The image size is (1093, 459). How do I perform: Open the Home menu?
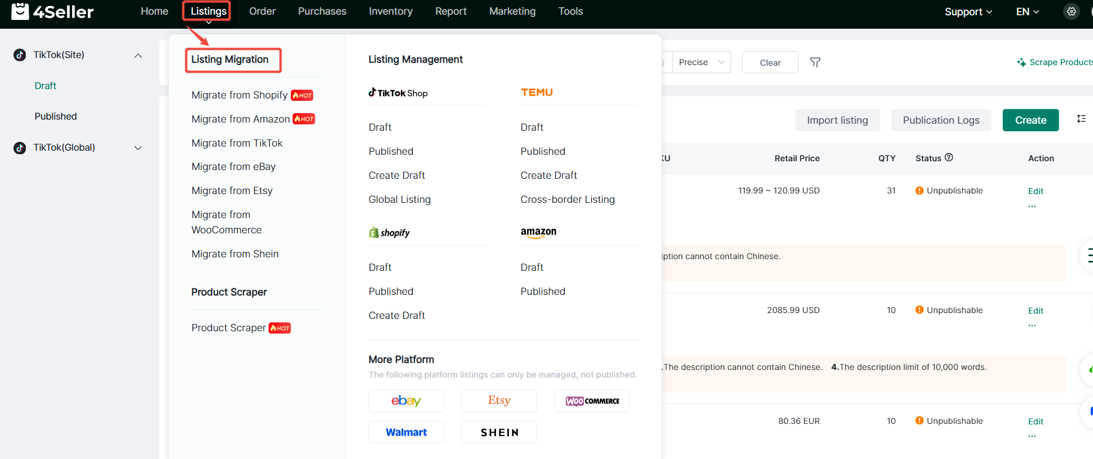(x=154, y=11)
